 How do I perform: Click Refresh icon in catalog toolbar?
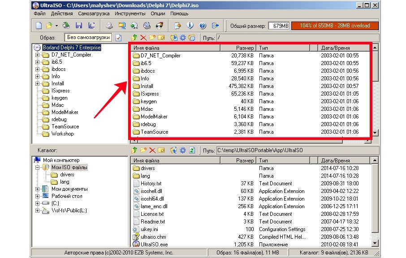(x=192, y=150)
